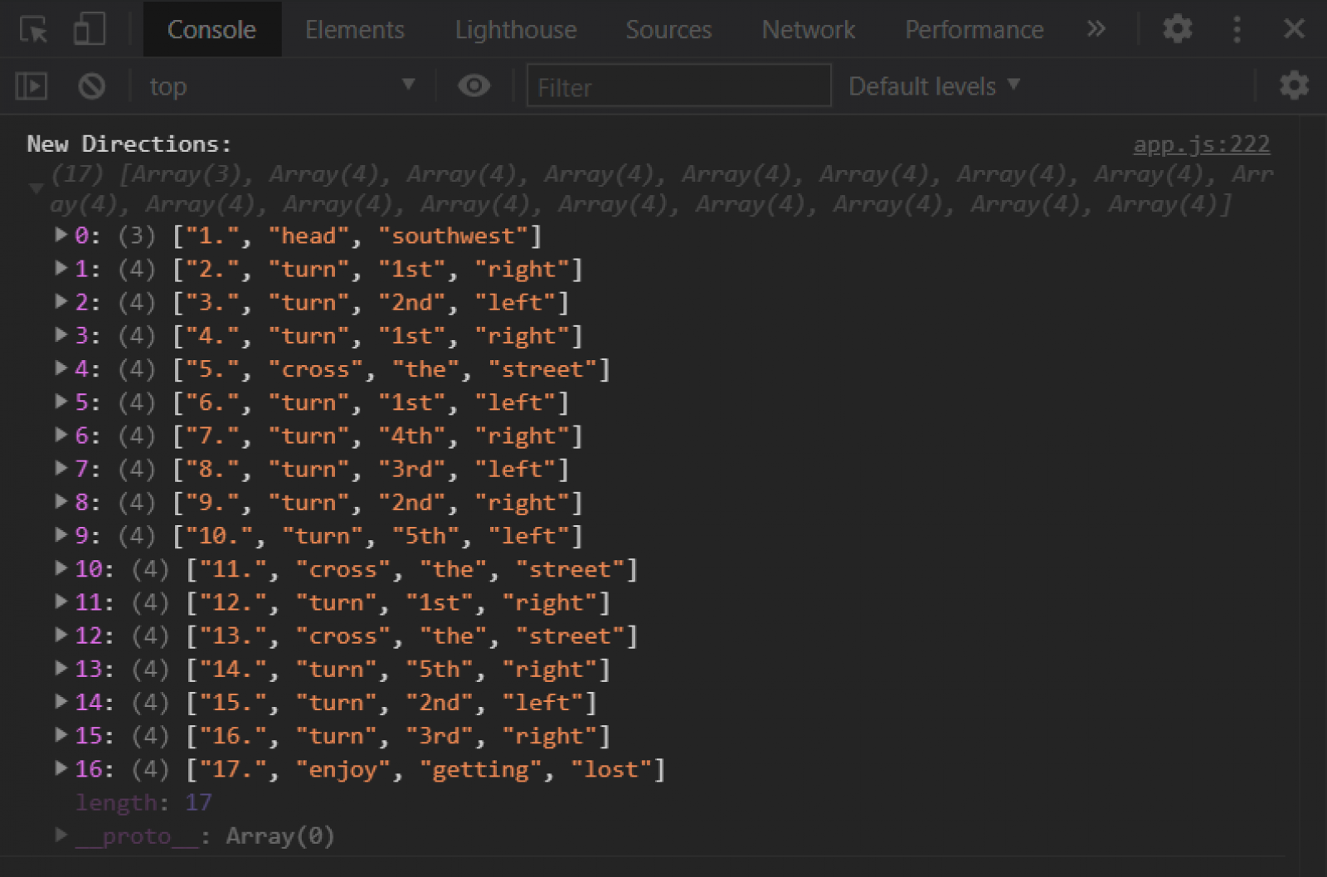
Task: Expand array item 3 turn 1st right
Action: pos(61,334)
